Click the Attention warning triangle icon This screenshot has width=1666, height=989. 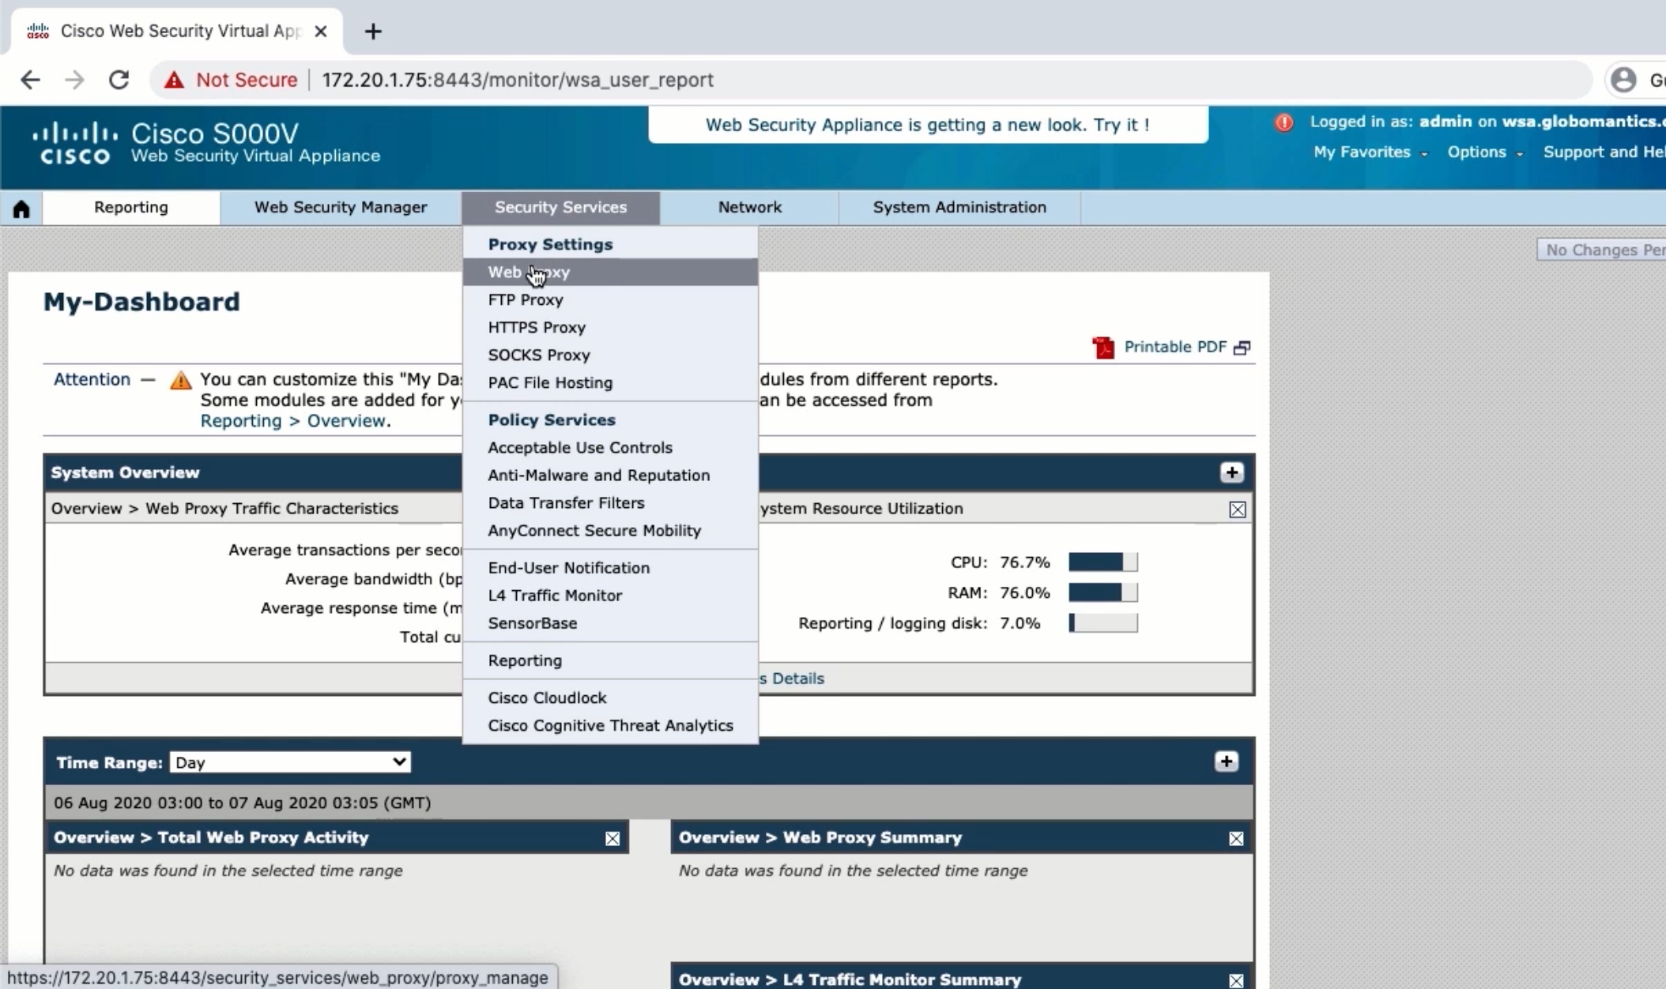(180, 380)
